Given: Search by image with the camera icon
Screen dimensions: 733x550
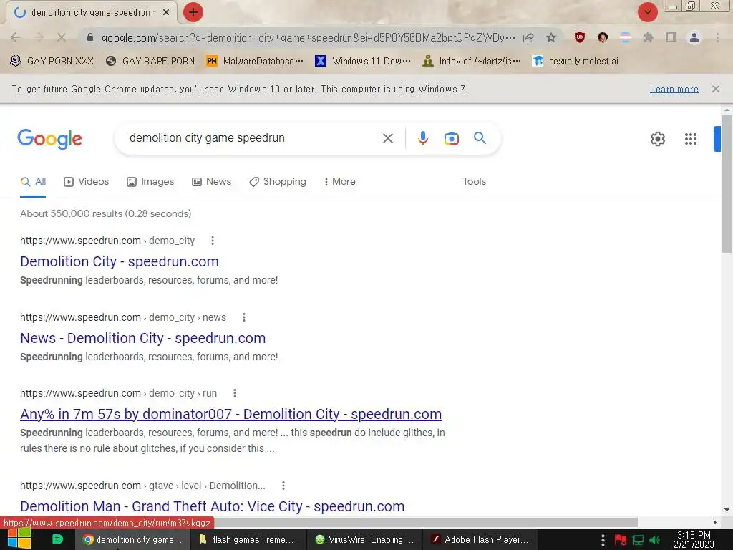Looking at the screenshot, I should [x=452, y=138].
